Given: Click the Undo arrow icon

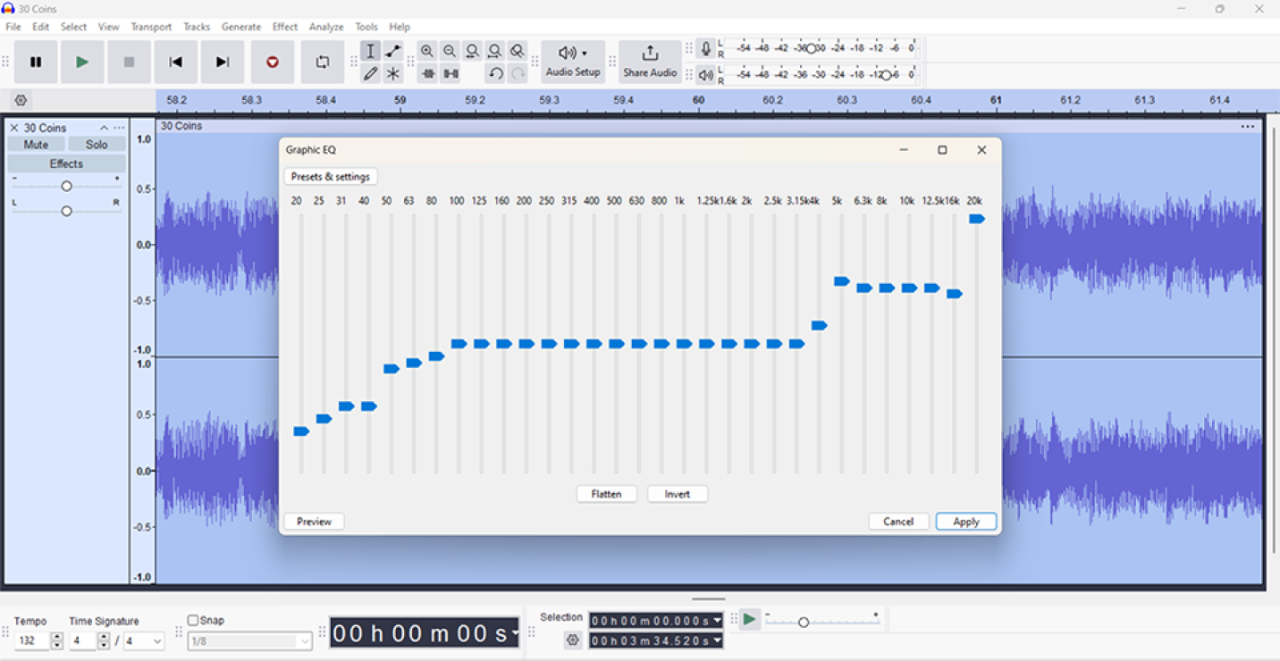Looking at the screenshot, I should [495, 74].
